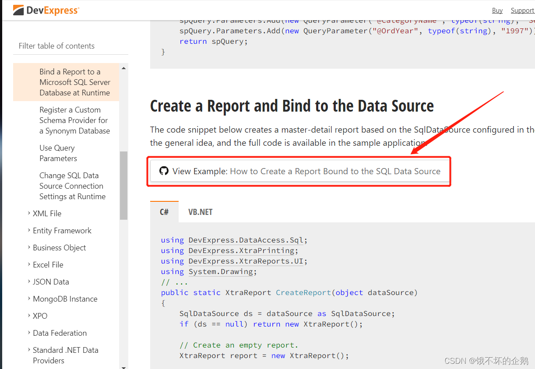Open the Support link

(522, 11)
